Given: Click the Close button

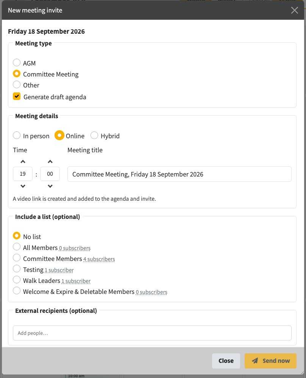Looking at the screenshot, I should coord(226,361).
